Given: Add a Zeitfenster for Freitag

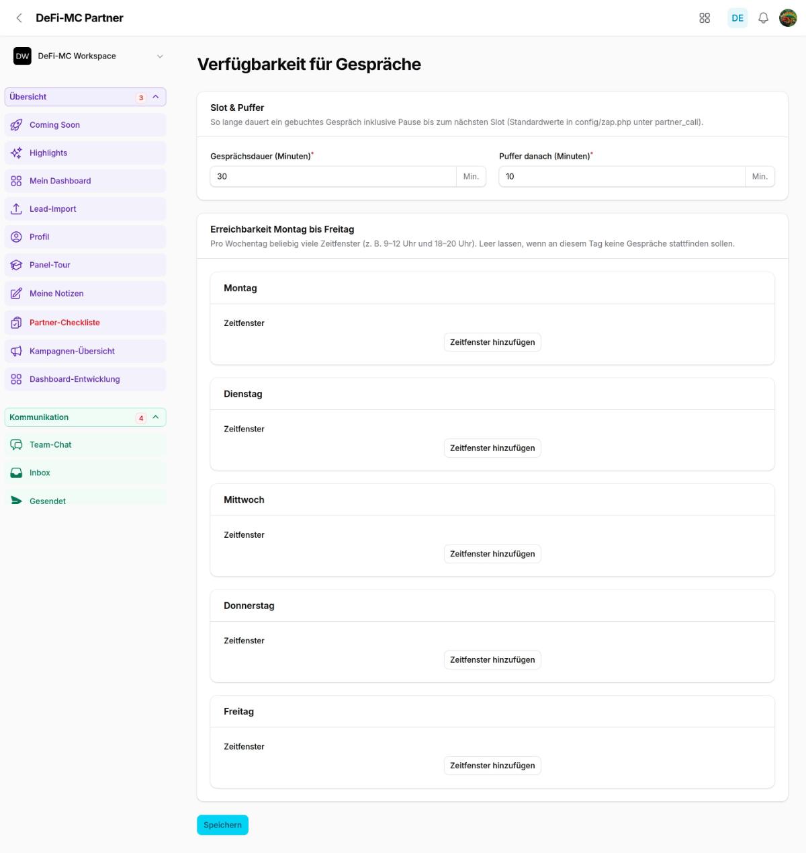Looking at the screenshot, I should coord(492,766).
